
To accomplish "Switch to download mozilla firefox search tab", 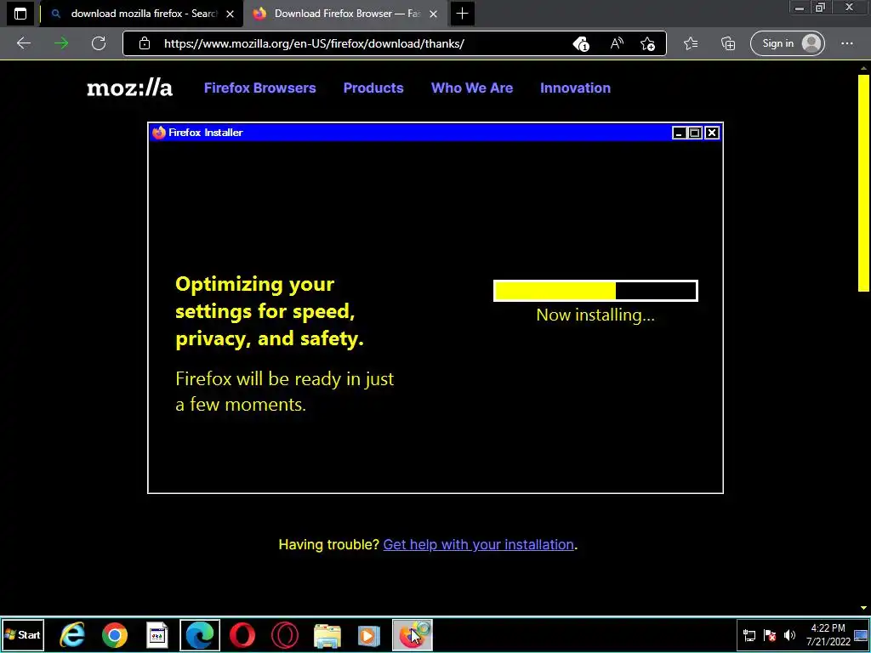I will pyautogui.click(x=142, y=14).
